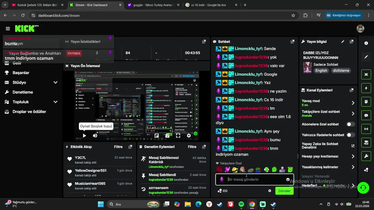The image size is (374, 210).
Task: Make stream preview fullscreen
Action: [x=178, y=136]
